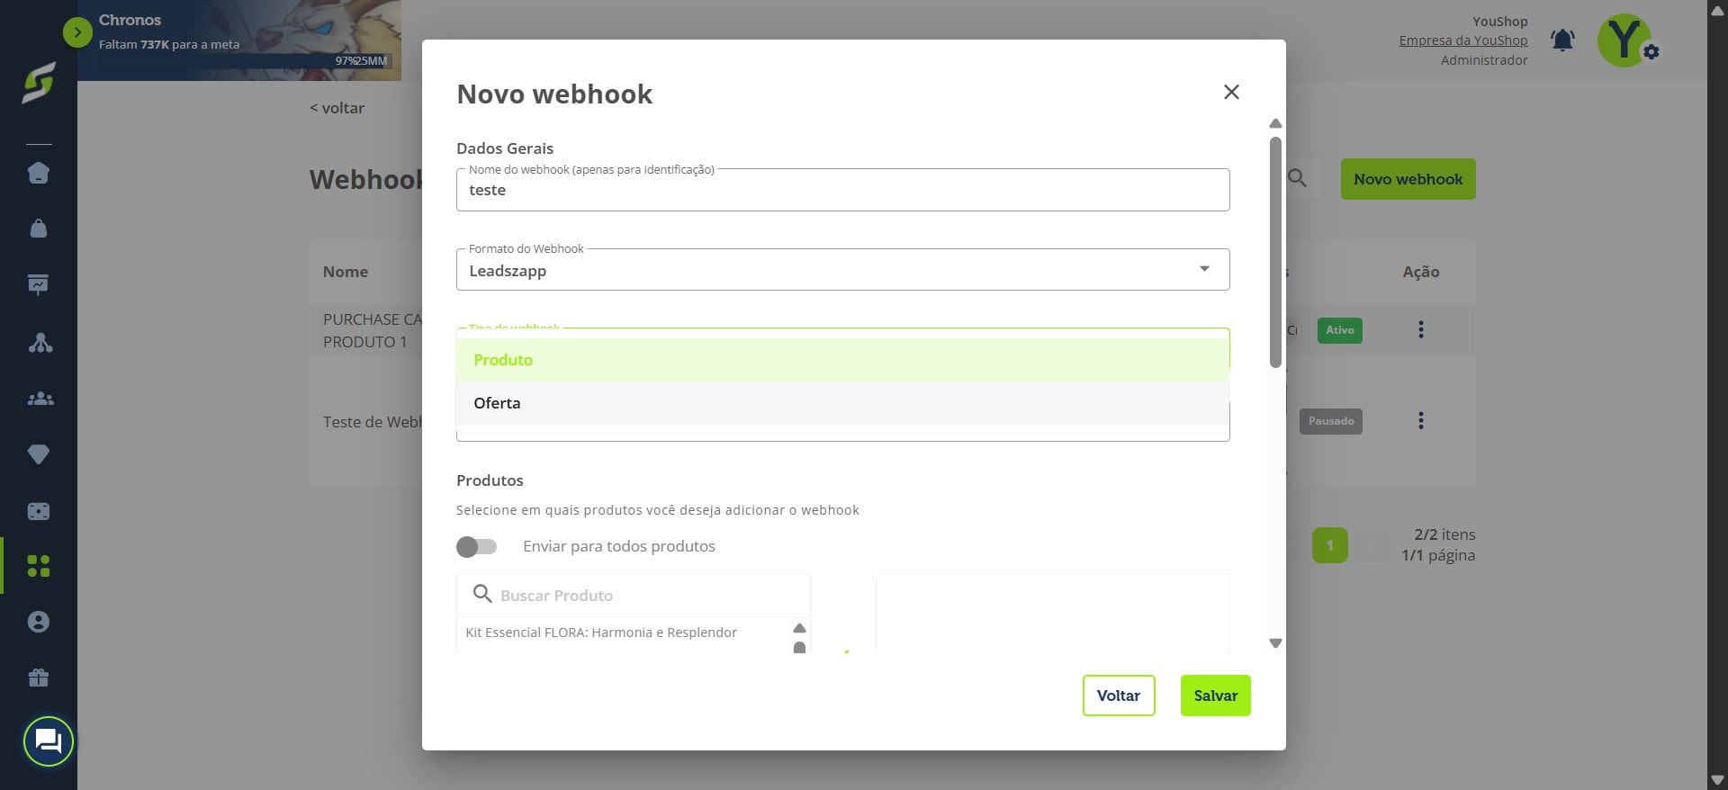Open actions menu for the Pausado webhook row
This screenshot has height=790, width=1728.
coord(1421,420)
